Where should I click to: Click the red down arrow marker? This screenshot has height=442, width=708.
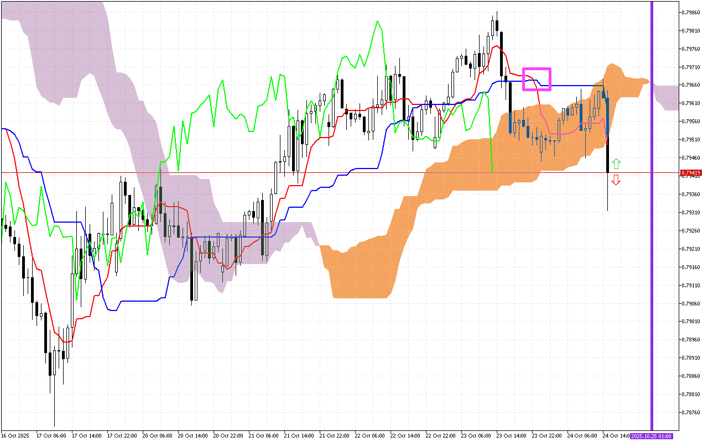[x=616, y=180]
